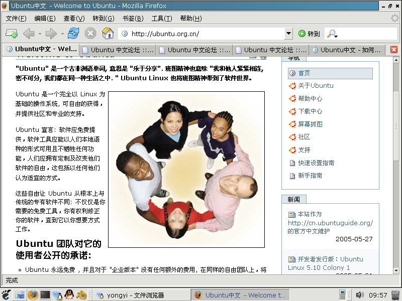Open the 开发者发行版：Ubuntu Linux 5.10 news link
The width and height of the screenshot is (402, 301).
(x=326, y=263)
